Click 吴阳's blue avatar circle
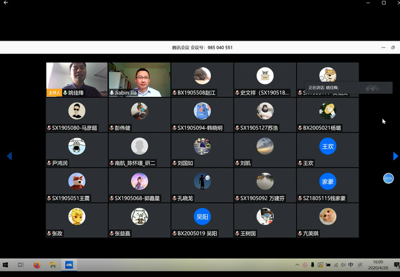400x277 pixels. pos(202,216)
